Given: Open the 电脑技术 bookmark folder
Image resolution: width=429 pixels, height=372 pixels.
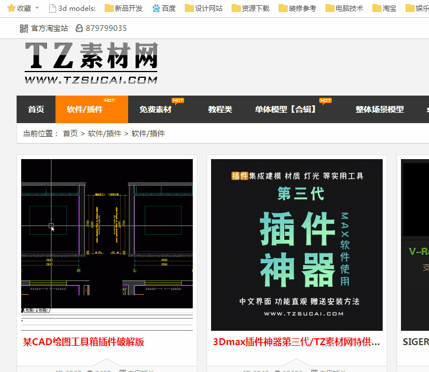Looking at the screenshot, I should (344, 9).
